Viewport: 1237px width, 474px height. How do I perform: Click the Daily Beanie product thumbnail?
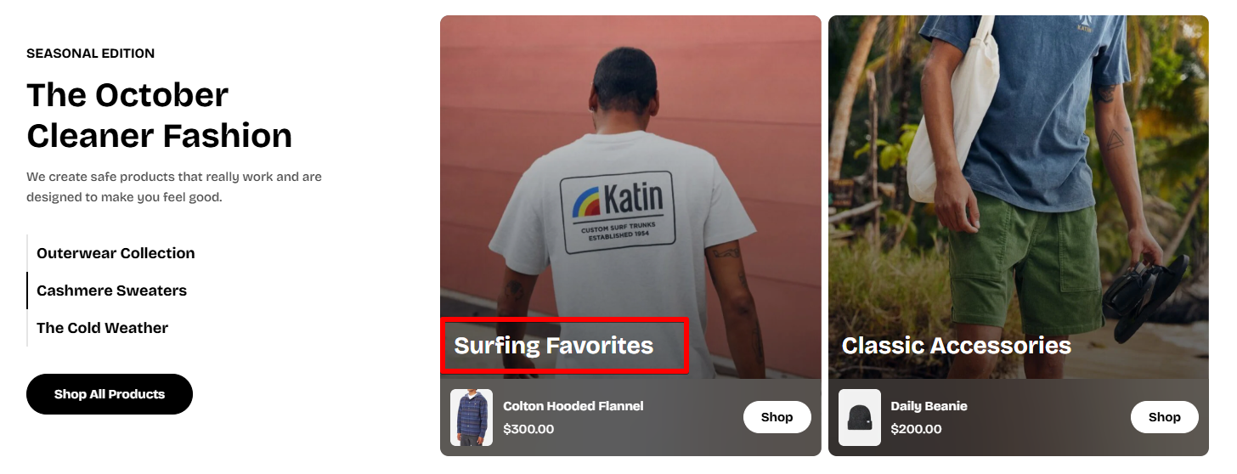pyautogui.click(x=860, y=417)
